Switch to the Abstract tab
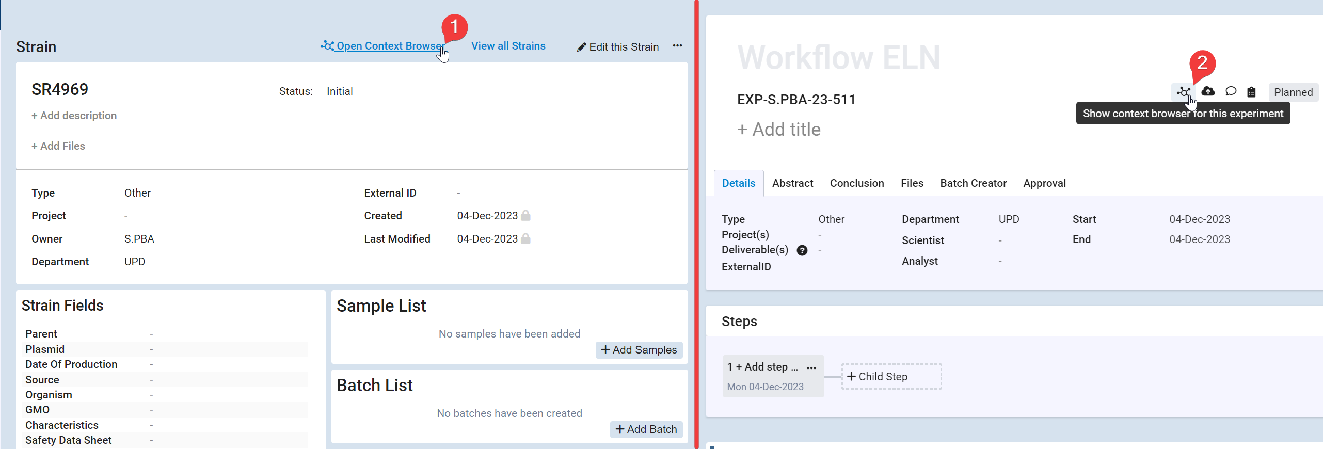Image resolution: width=1323 pixels, height=449 pixels. pyautogui.click(x=792, y=183)
